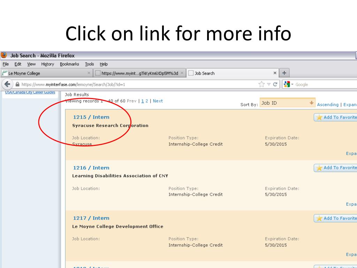The height and width of the screenshot is (268, 357).
Task: Go to the Next results page
Action: (158, 101)
